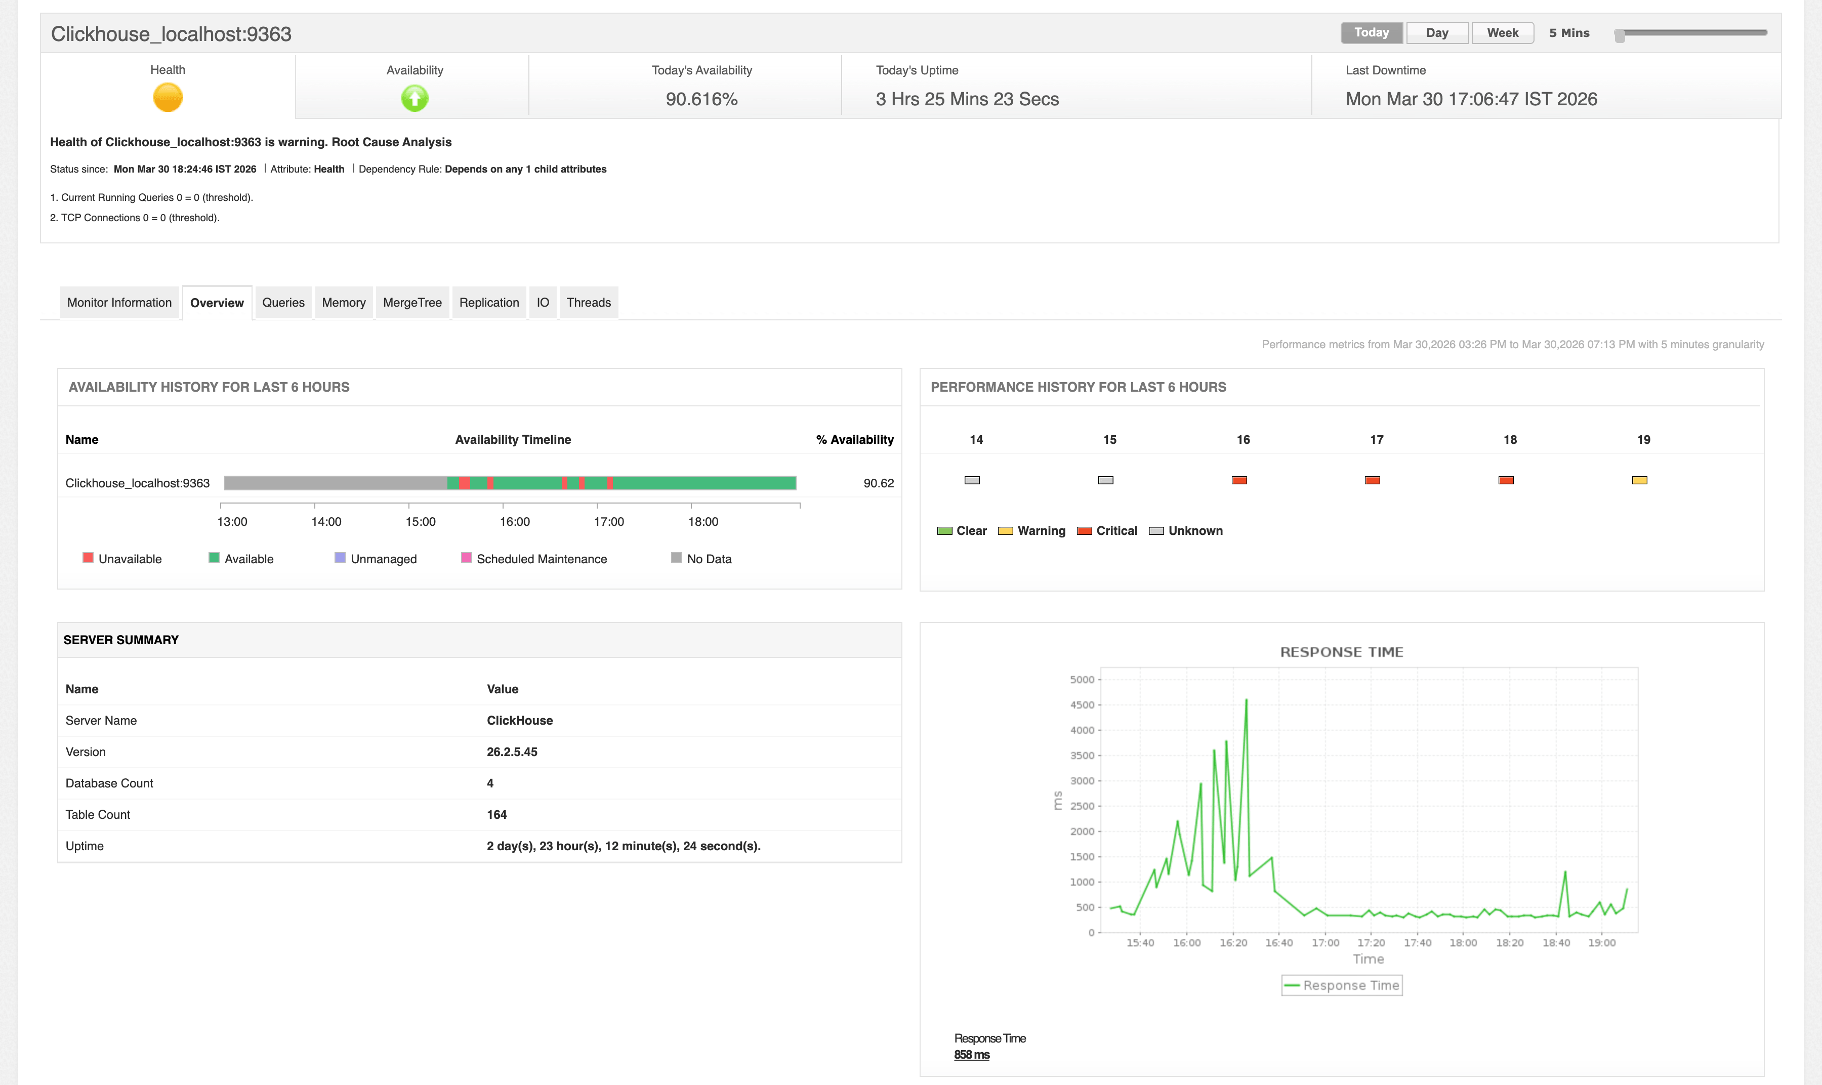Click the hour 17 critical status indicator
Screen dimensions: 1822x1085
pos(1373,480)
